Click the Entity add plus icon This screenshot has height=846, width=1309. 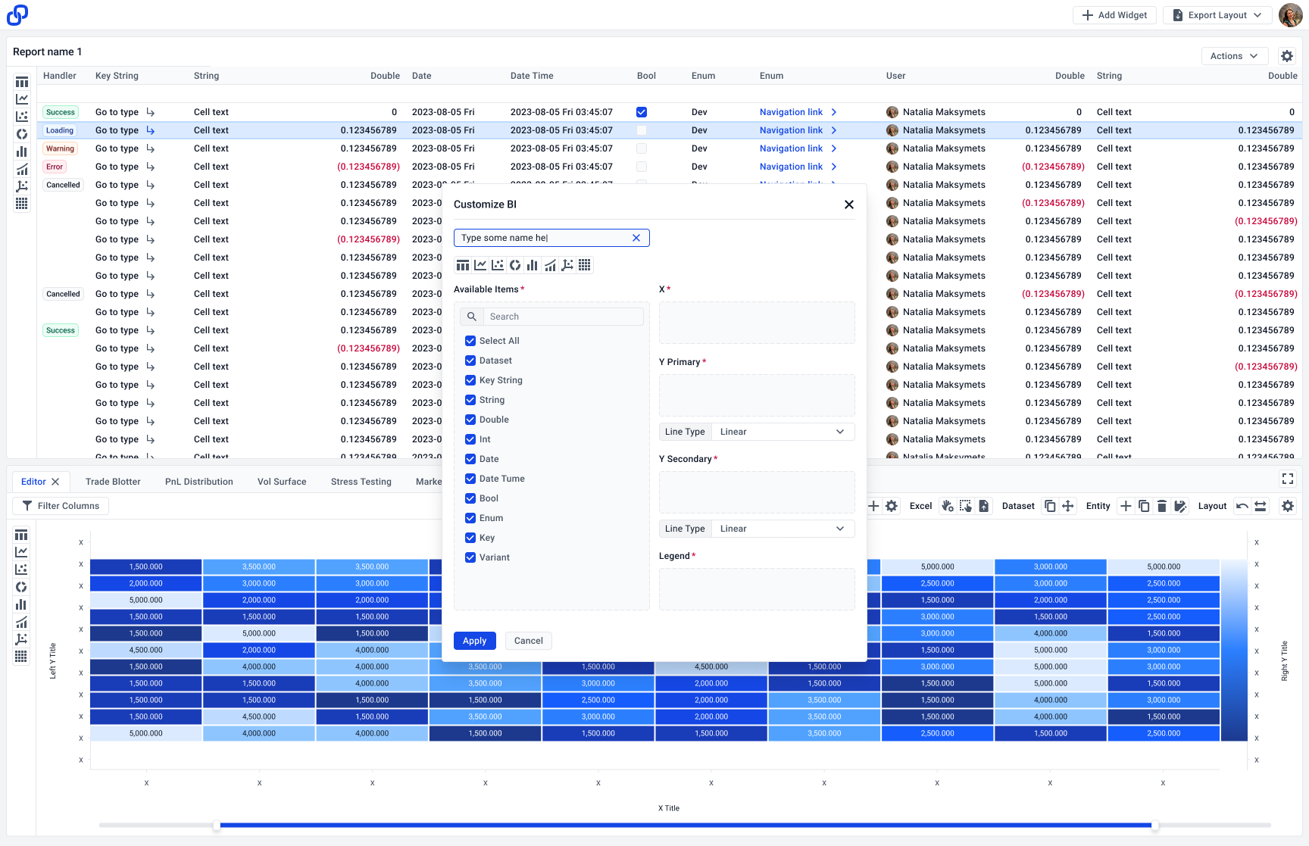coord(1126,506)
